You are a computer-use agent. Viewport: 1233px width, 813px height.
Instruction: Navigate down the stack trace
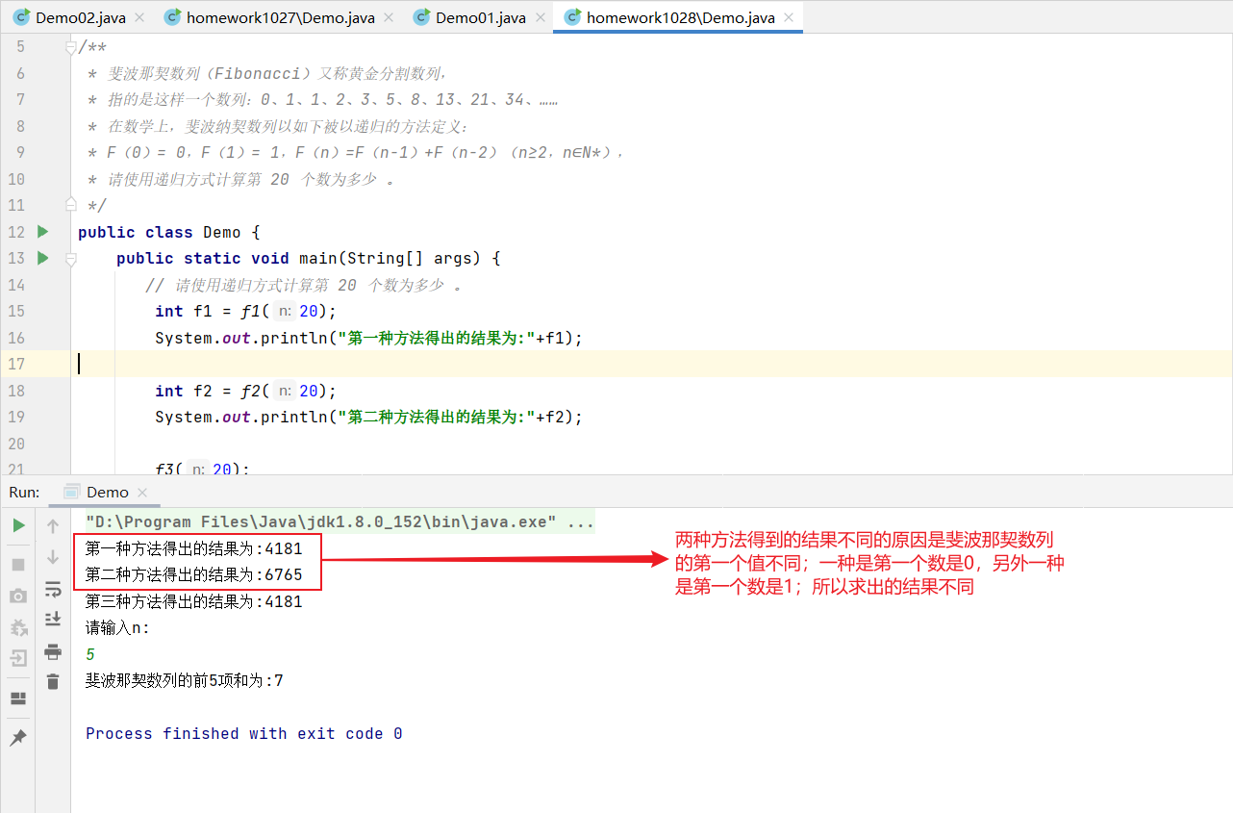(53, 556)
